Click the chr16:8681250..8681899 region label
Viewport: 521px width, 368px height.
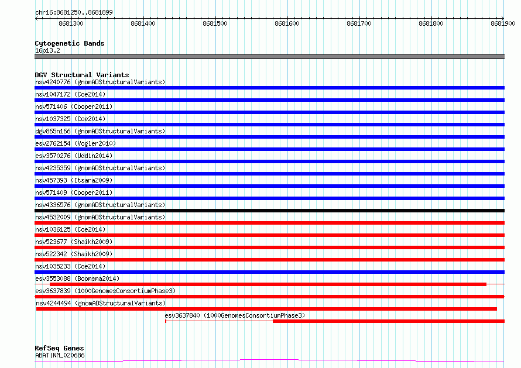point(74,12)
